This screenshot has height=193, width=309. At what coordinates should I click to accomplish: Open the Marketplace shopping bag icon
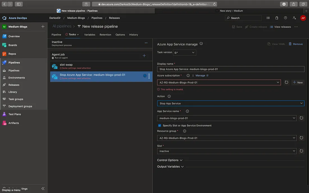click(277, 18)
